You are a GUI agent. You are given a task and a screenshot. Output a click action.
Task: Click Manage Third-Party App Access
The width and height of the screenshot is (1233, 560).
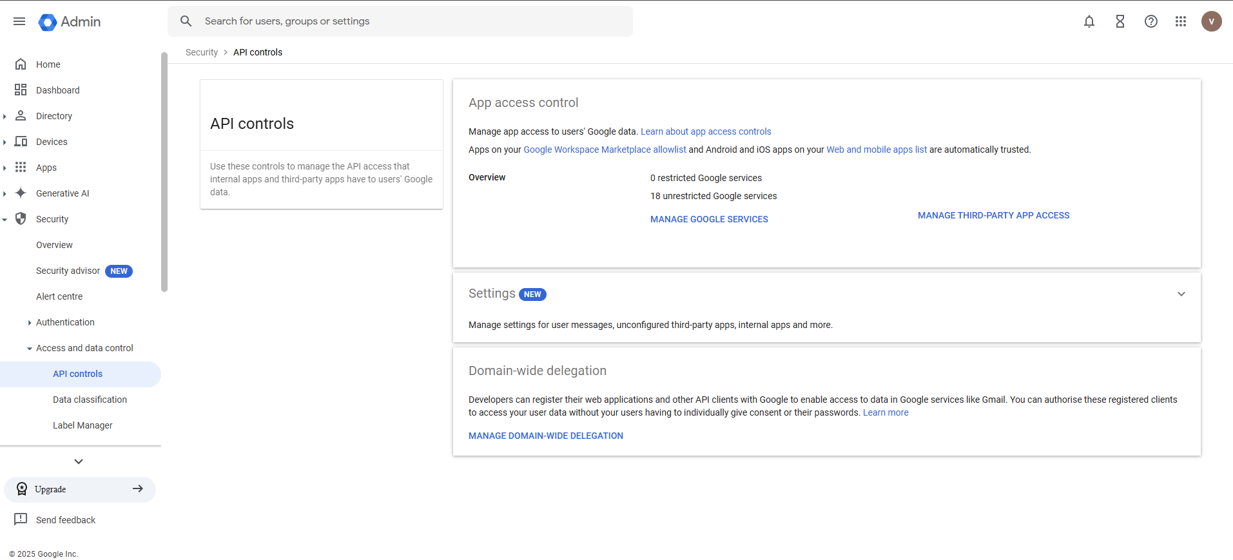[993, 215]
